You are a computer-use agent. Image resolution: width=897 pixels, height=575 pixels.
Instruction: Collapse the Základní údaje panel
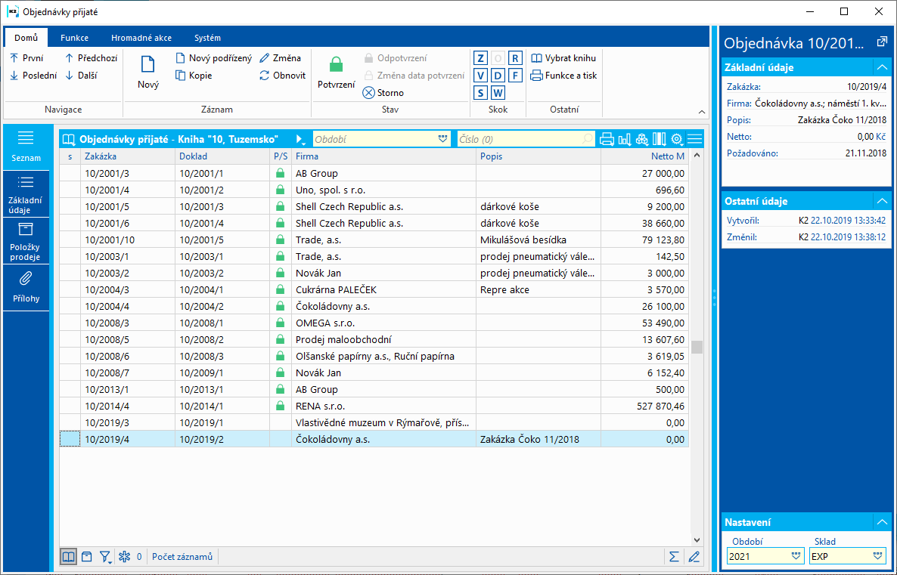click(880, 67)
